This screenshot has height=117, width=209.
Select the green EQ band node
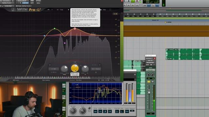55,29
